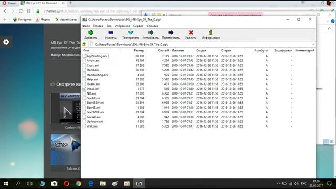336x189 pixels.
Task: Sort by the Создан column header
Action: tap(201, 50)
